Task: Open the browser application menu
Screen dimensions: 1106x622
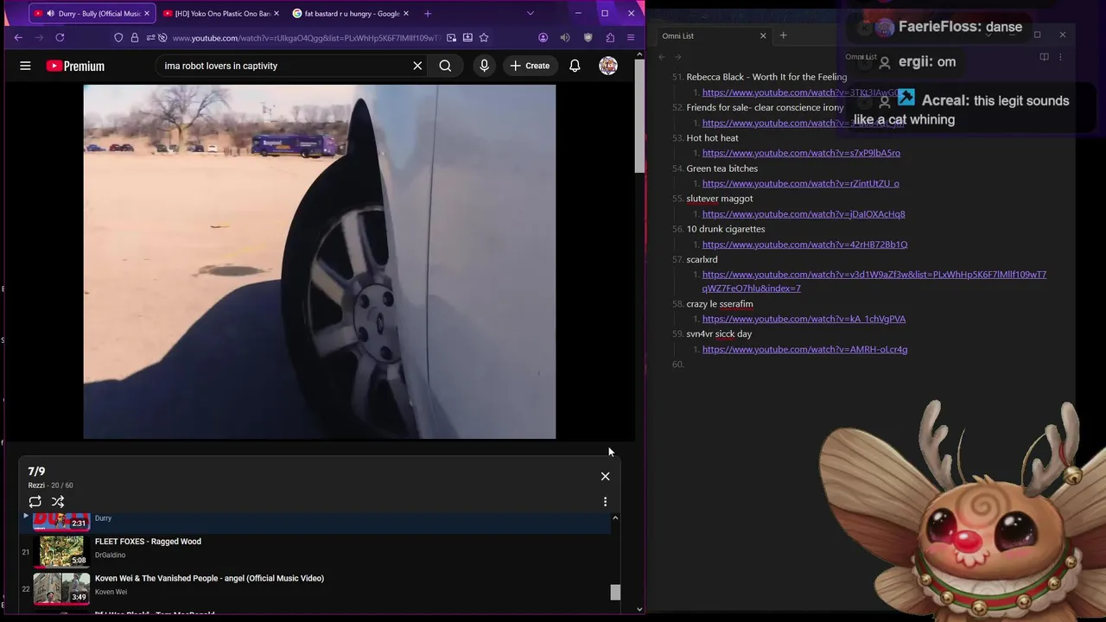Action: 631,38
